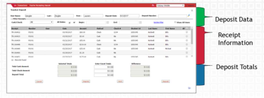Screen dimensions: 264x98
Task: Open the Begin date calendar icon
Action: pyautogui.click(x=108, y=22)
